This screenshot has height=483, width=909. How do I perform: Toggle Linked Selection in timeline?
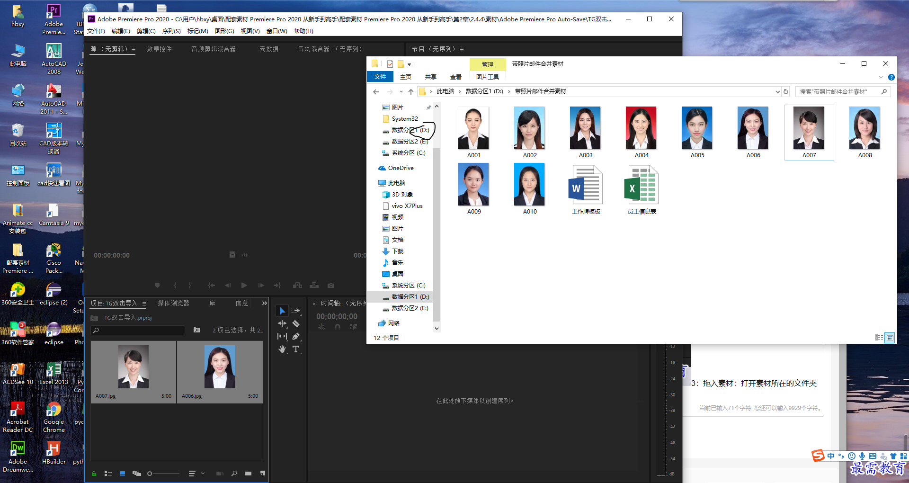353,327
